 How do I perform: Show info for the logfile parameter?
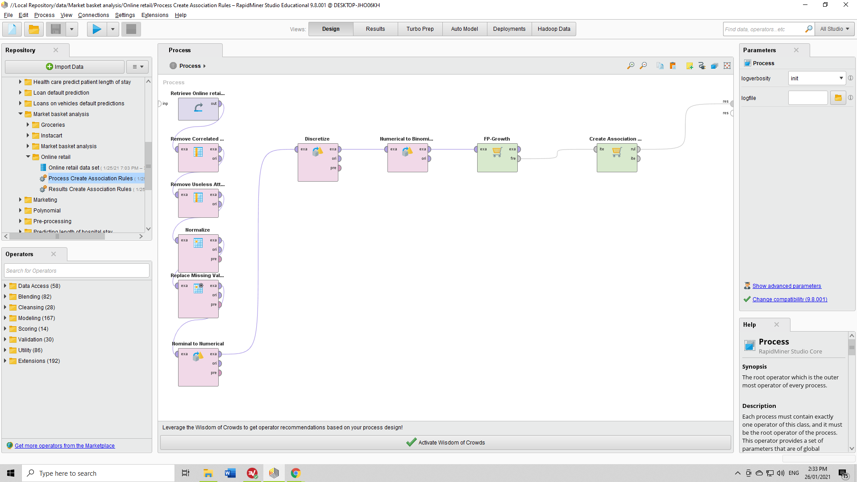(851, 98)
